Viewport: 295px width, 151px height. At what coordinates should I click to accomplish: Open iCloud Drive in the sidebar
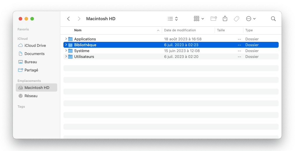point(37,45)
